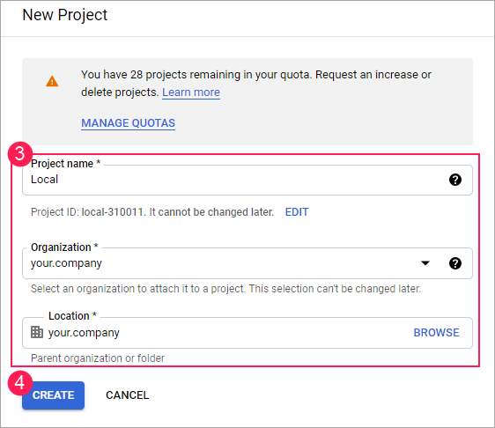This screenshot has height=428, width=495.
Task: Click the red step 4 badge
Action: tap(20, 383)
